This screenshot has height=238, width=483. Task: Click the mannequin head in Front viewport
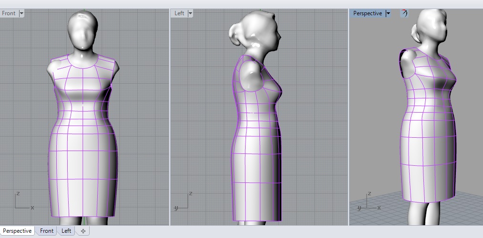[82, 30]
